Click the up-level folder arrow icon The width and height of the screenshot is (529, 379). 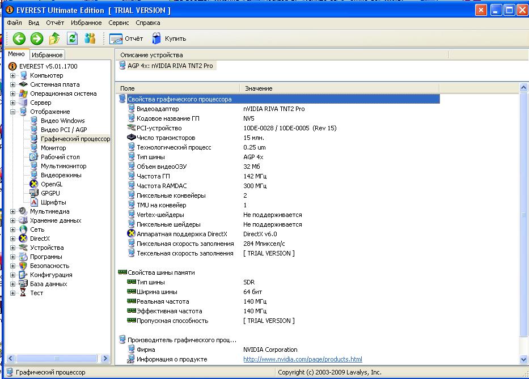[54, 39]
